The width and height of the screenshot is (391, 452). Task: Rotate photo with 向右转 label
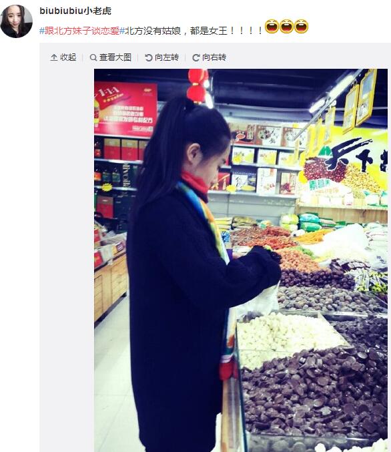[x=214, y=57]
